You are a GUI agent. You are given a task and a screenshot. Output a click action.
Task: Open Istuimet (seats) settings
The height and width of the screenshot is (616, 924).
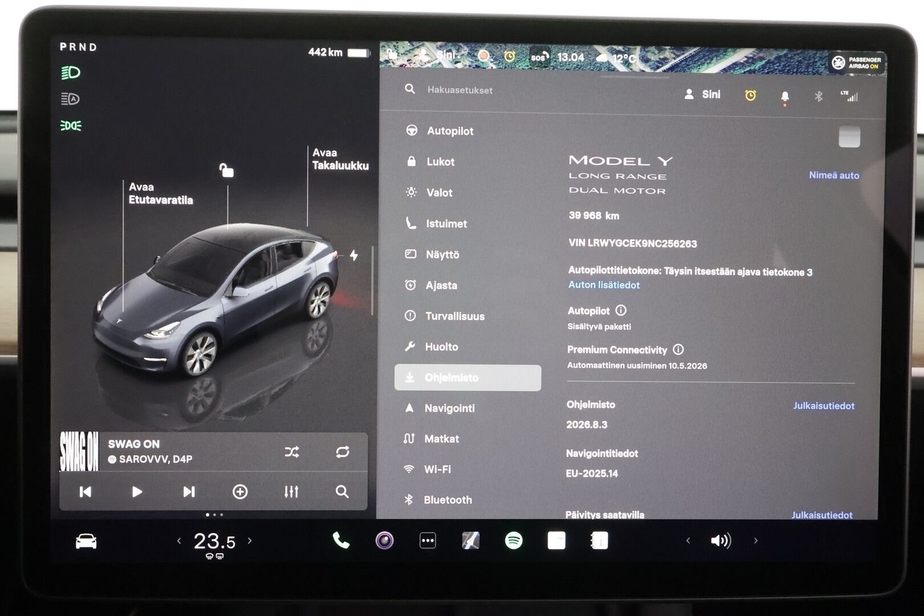point(436,224)
